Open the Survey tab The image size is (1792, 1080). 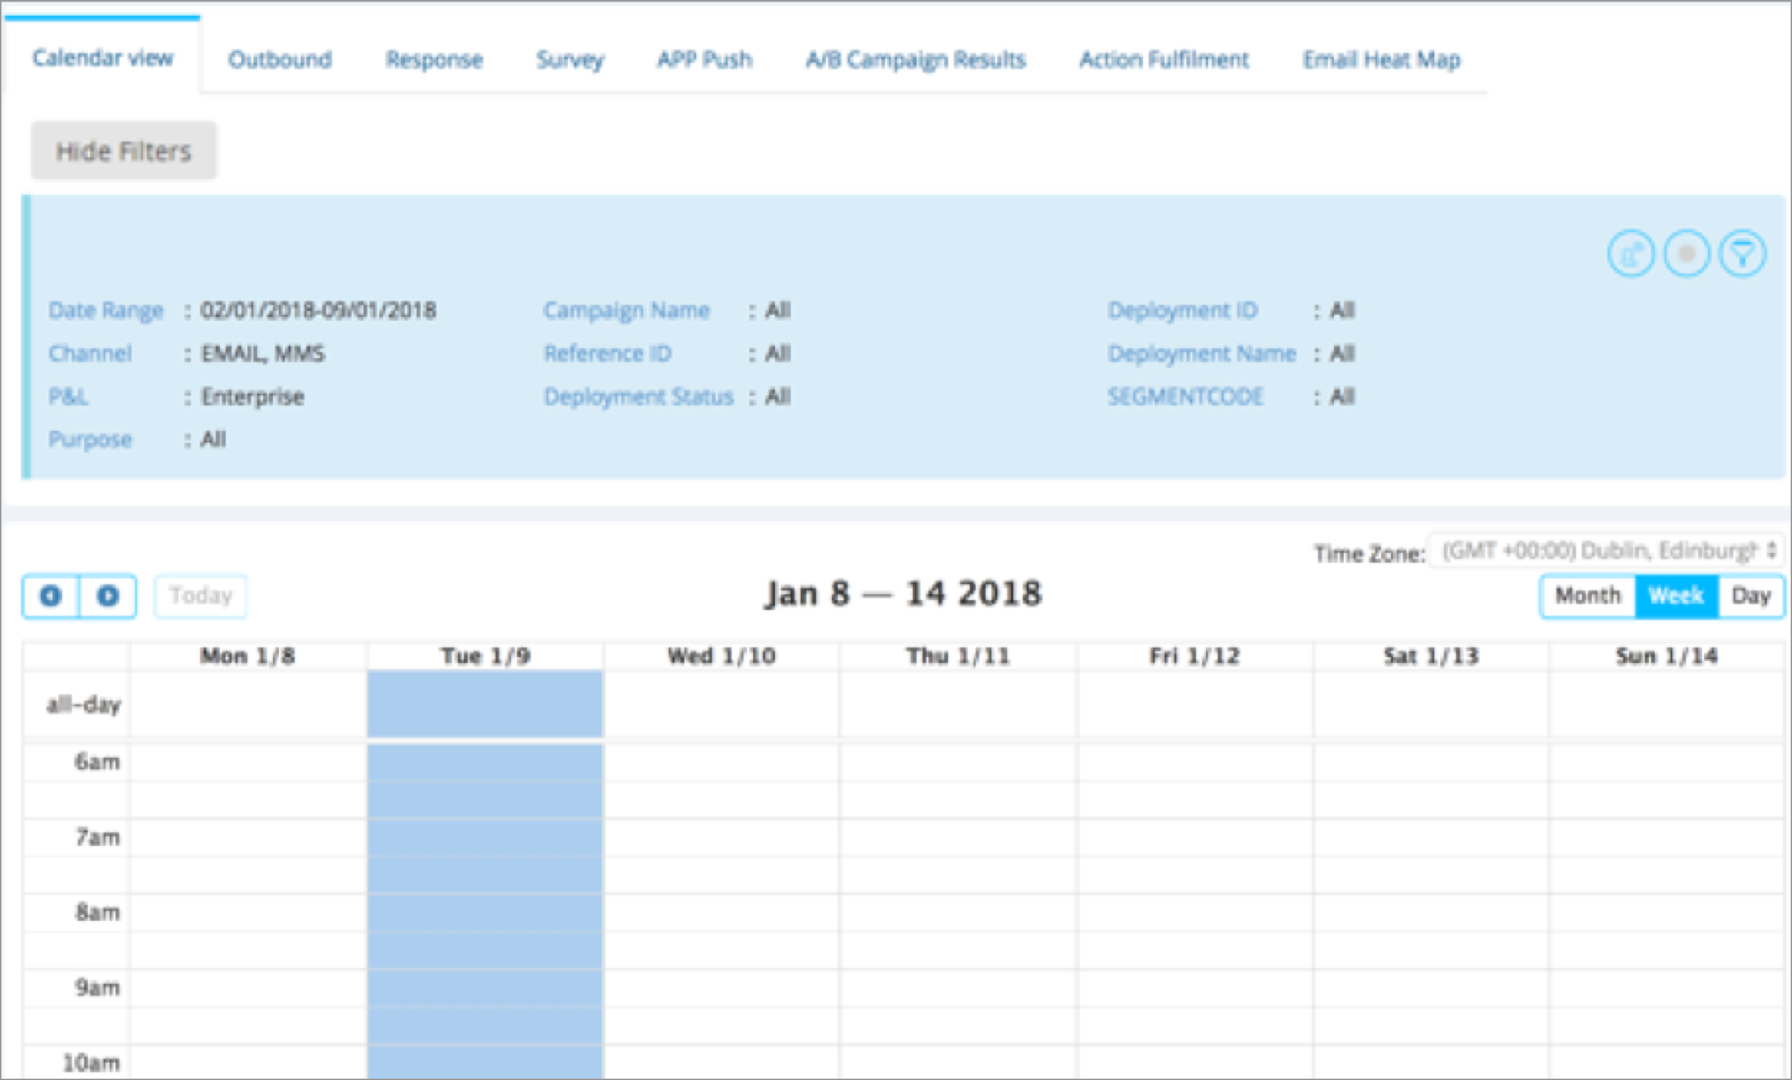point(570,59)
